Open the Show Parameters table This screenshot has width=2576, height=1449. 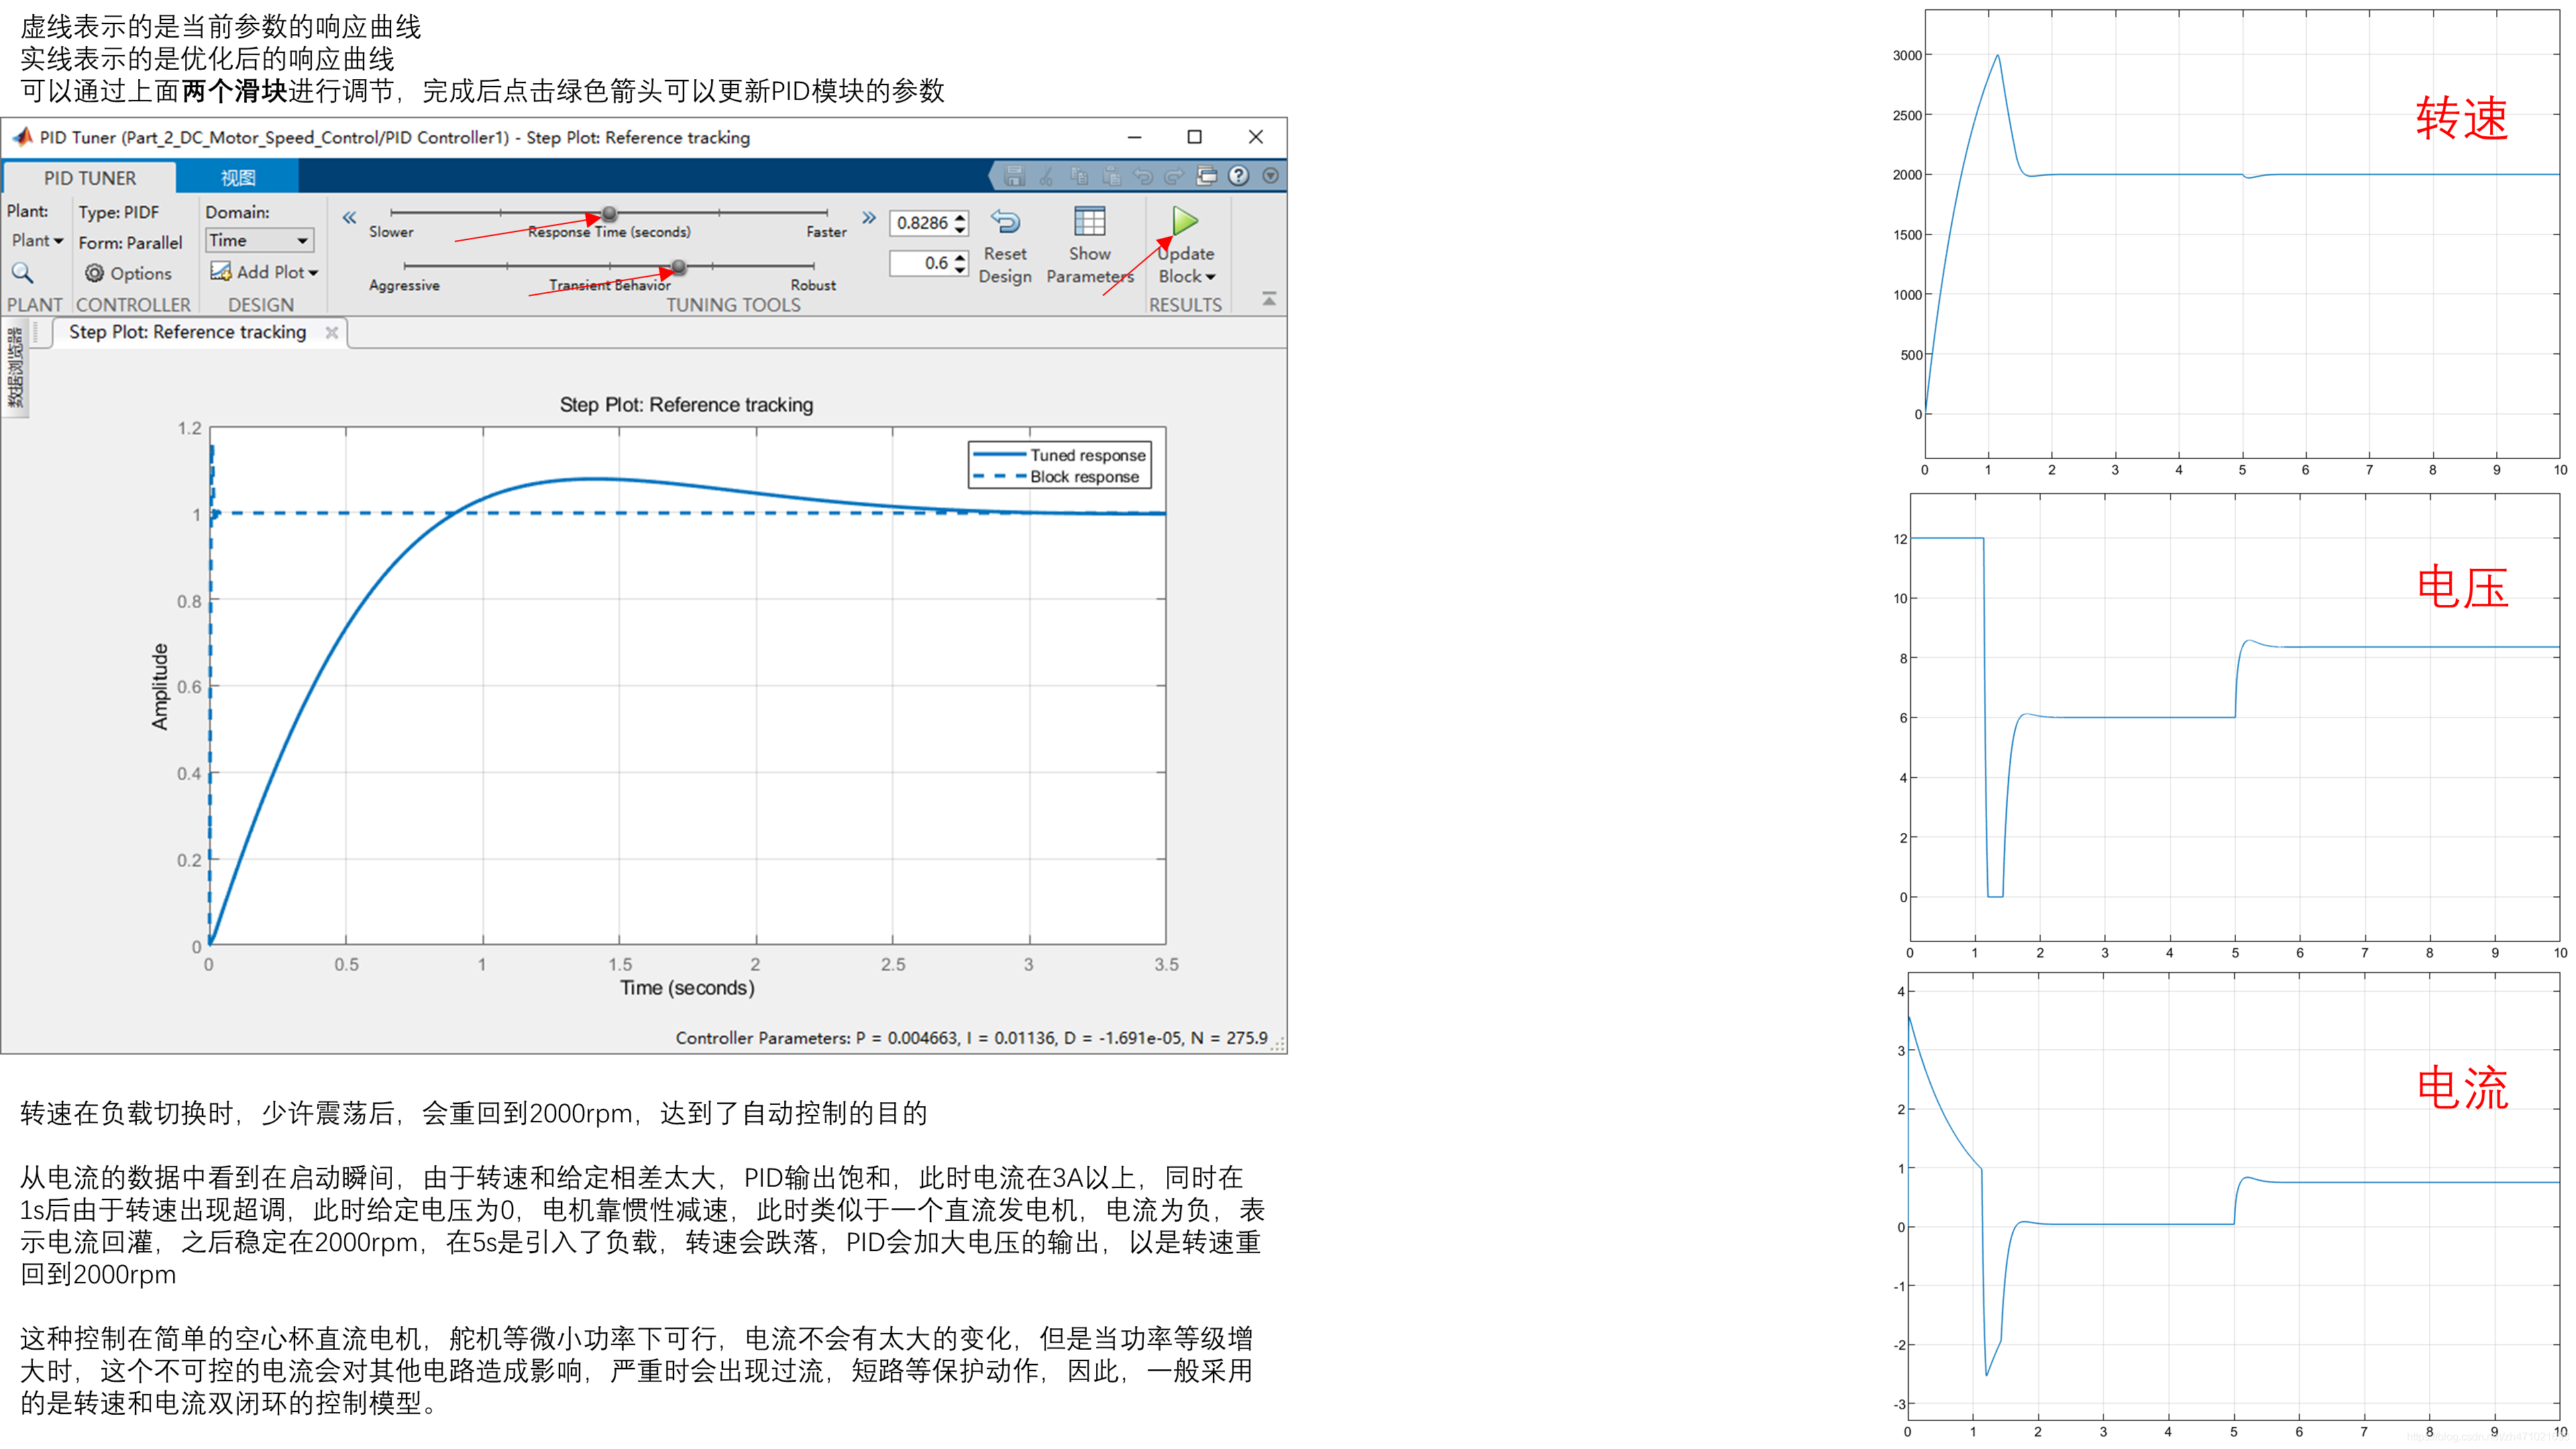[x=1089, y=221]
